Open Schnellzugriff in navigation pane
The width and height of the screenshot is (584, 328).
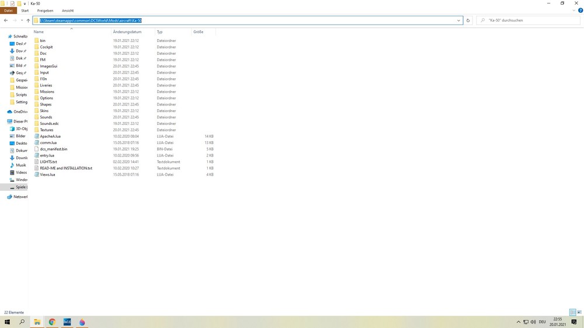(x=18, y=37)
